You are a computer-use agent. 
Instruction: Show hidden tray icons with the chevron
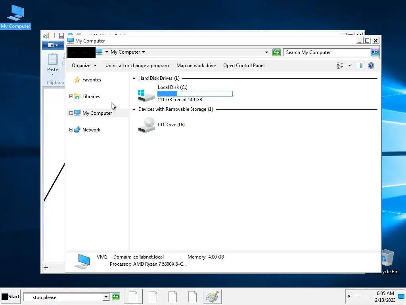pos(349,296)
